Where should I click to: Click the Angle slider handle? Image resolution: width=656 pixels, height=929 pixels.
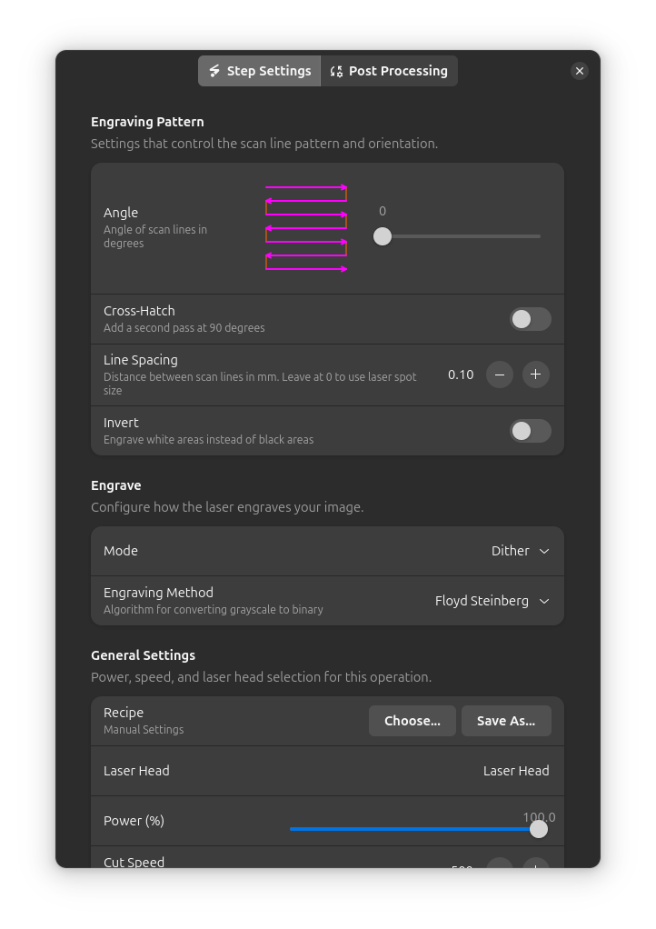coord(383,236)
